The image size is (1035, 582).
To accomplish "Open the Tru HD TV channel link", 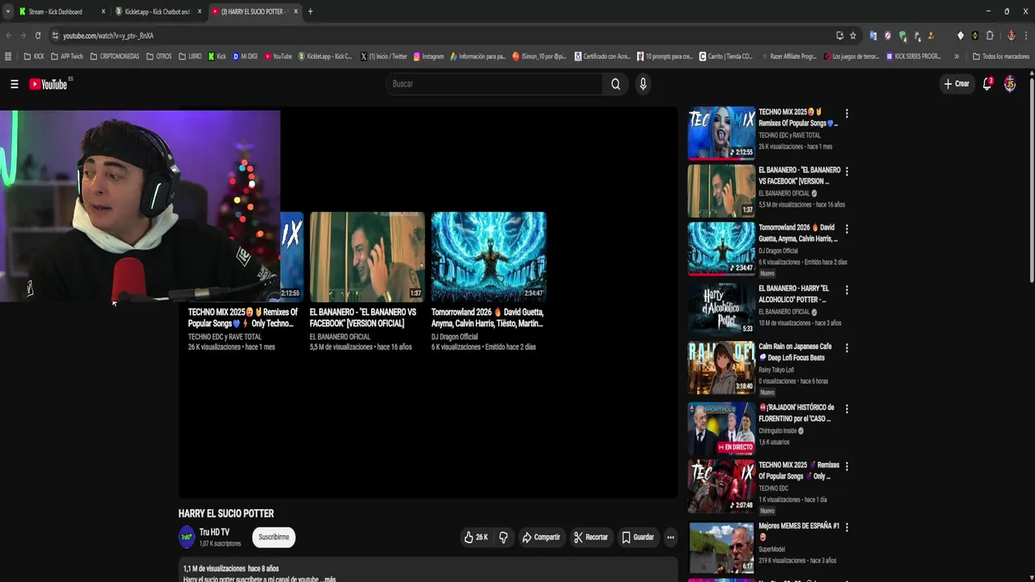I will (214, 532).
